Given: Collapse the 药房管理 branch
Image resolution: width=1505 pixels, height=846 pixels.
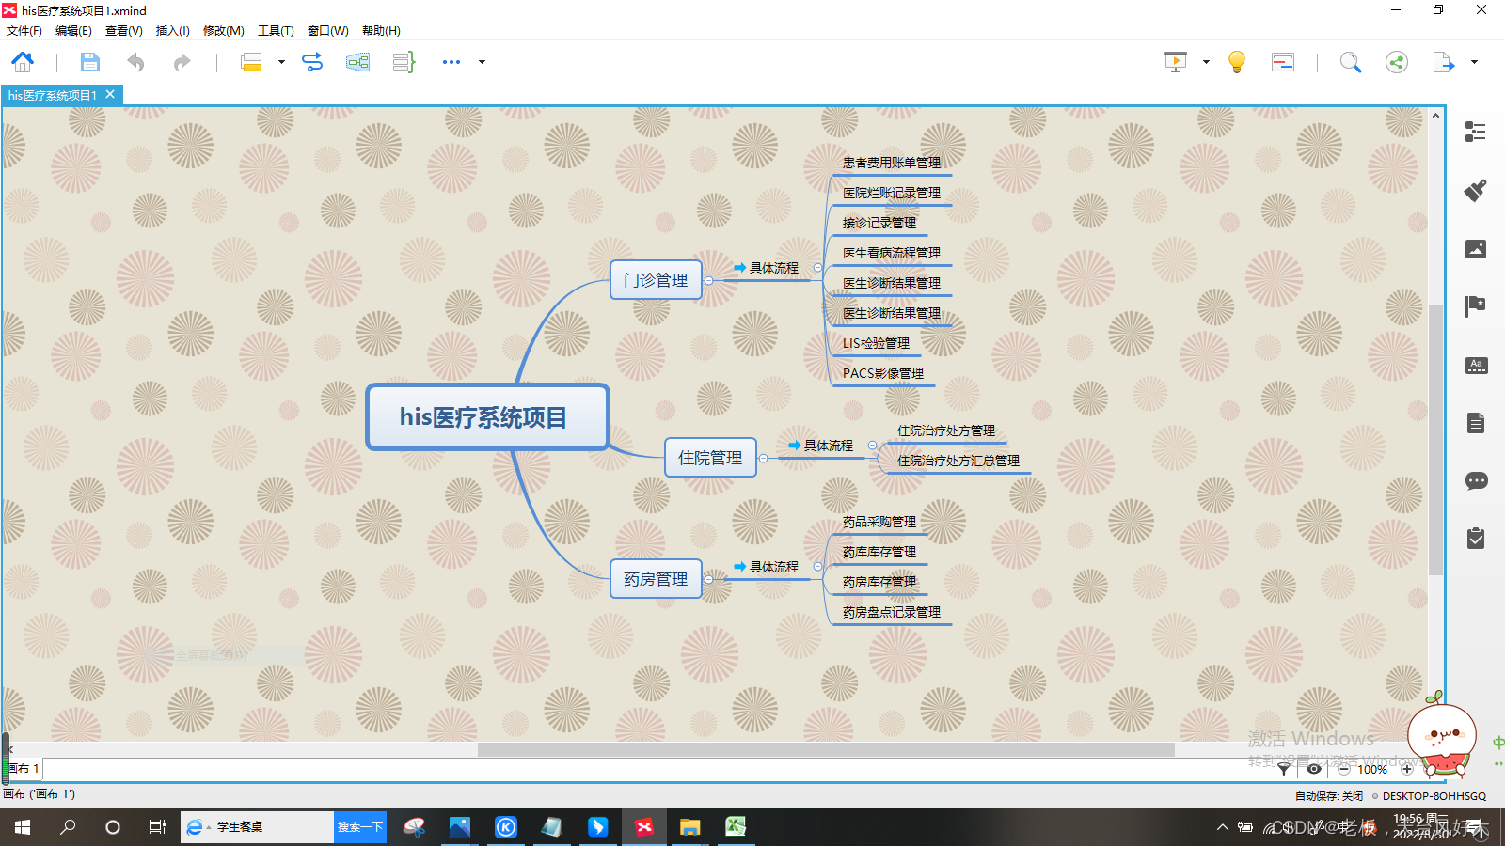Looking at the screenshot, I should coord(708,579).
